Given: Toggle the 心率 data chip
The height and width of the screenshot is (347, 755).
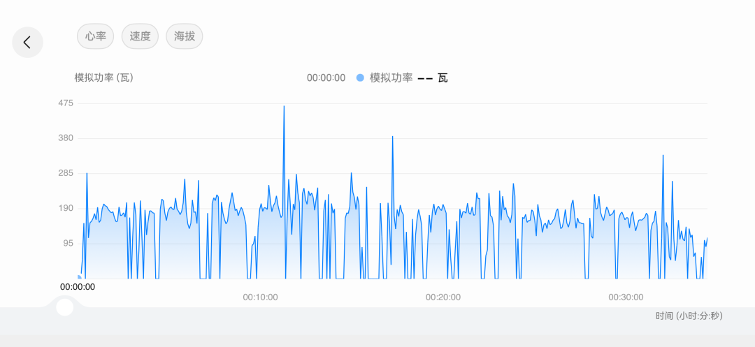Looking at the screenshot, I should [x=95, y=36].
